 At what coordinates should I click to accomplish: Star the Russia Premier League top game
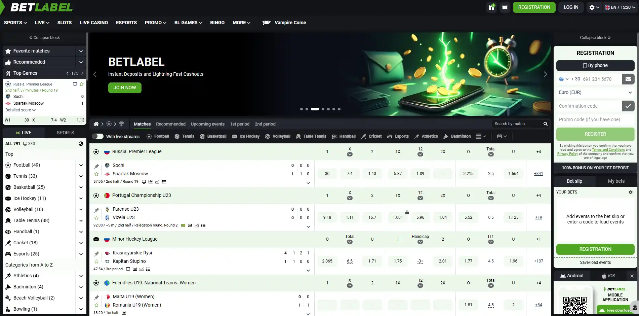pyautogui.click(x=81, y=84)
